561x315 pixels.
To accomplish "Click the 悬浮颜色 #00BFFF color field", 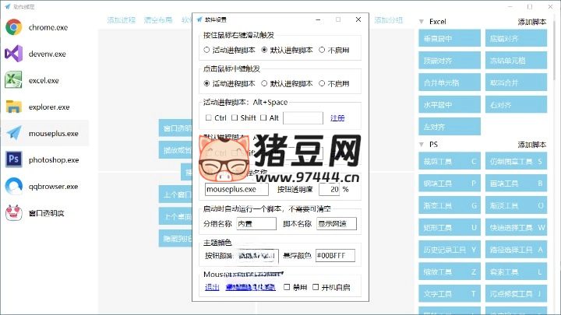I will pyautogui.click(x=335, y=255).
